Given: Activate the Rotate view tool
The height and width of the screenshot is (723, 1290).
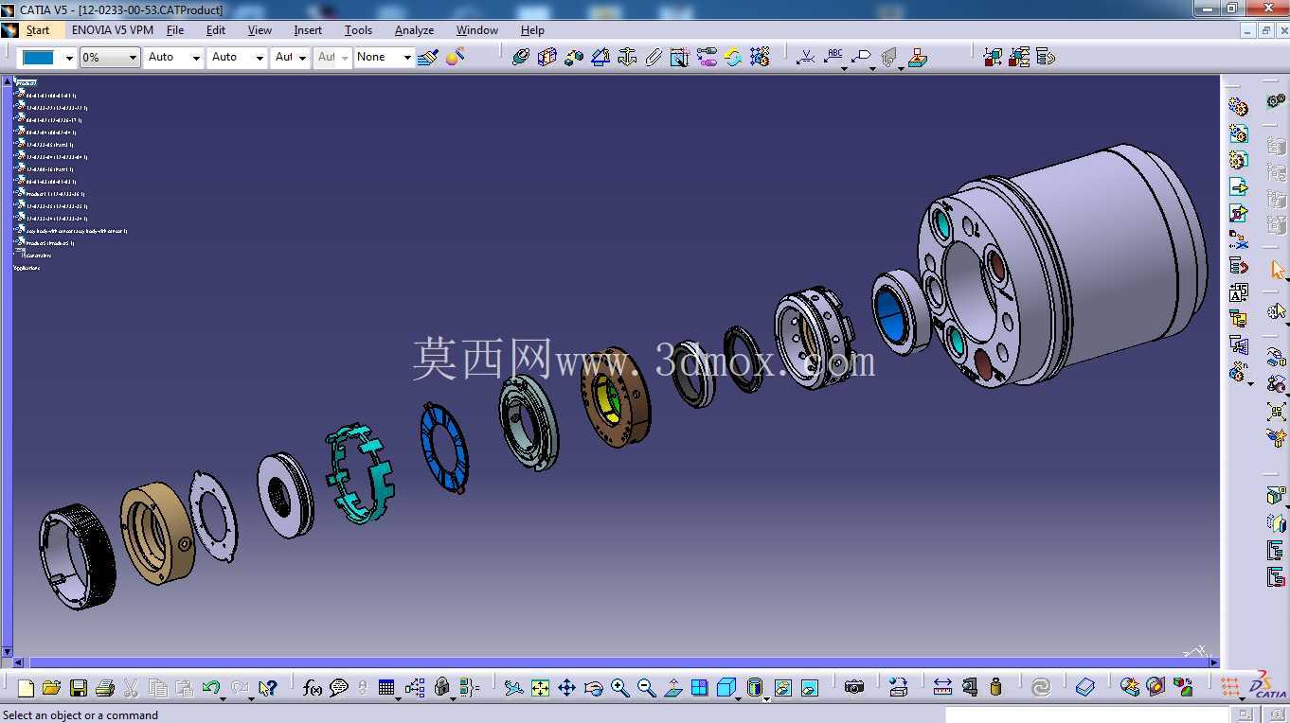Looking at the screenshot, I should coord(593,688).
